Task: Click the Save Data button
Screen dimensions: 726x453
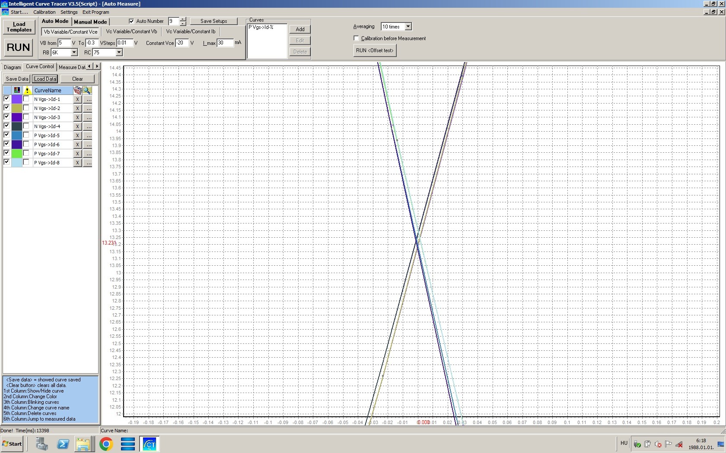Action: [17, 79]
